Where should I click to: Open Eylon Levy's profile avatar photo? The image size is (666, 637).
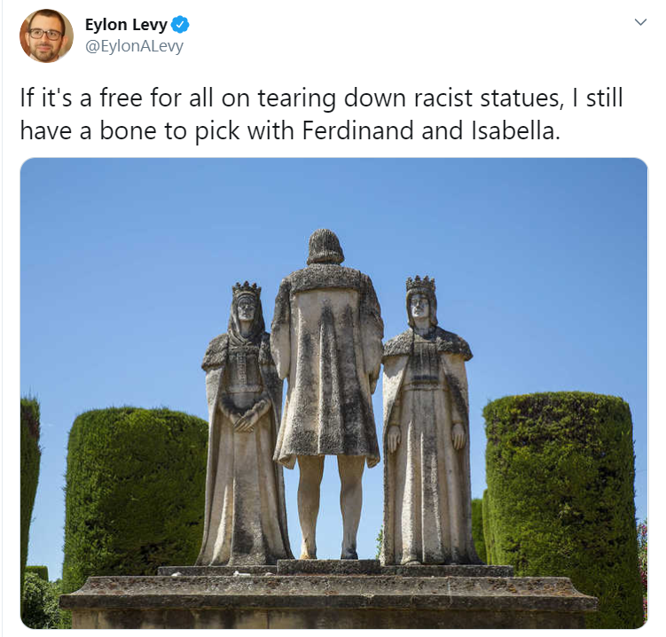[46, 35]
